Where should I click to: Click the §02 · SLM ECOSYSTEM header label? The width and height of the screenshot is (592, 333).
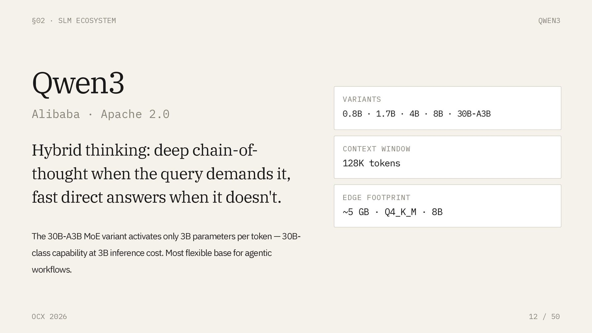pos(74,21)
